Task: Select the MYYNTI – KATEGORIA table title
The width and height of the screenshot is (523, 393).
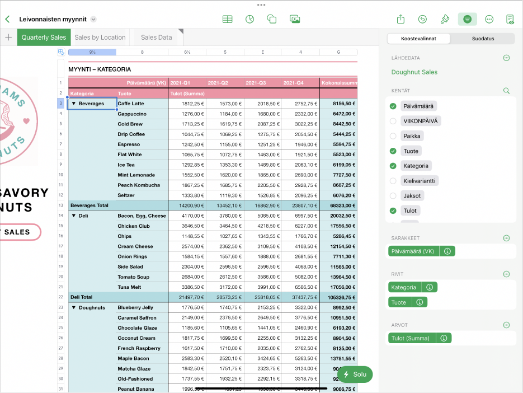Action: (x=100, y=69)
